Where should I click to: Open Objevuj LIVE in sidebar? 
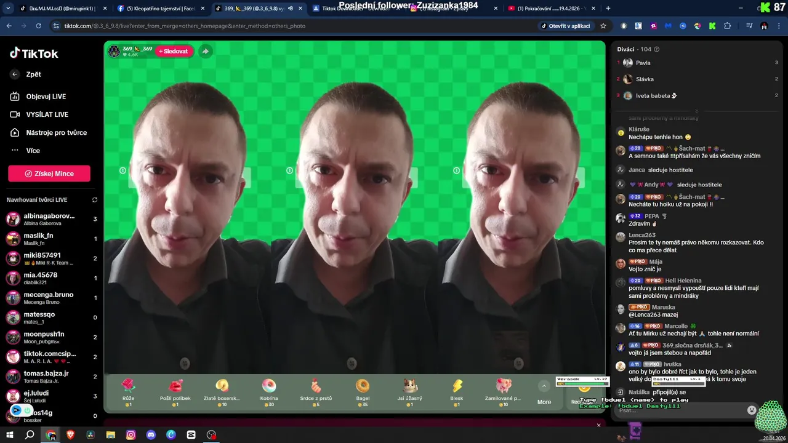coord(46,97)
